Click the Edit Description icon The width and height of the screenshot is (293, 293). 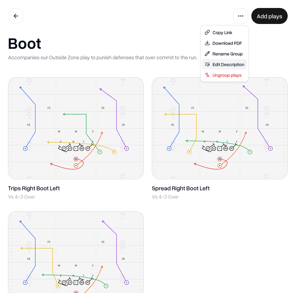point(207,65)
